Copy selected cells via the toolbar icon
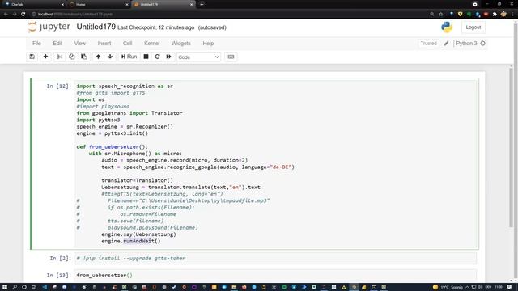518x291 pixels. pos(72,57)
